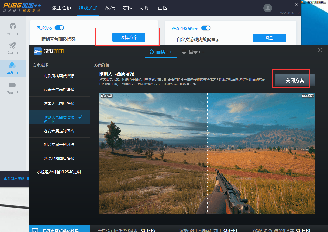Click the 方案详情 heading
328x232 pixels.
[x=102, y=65]
